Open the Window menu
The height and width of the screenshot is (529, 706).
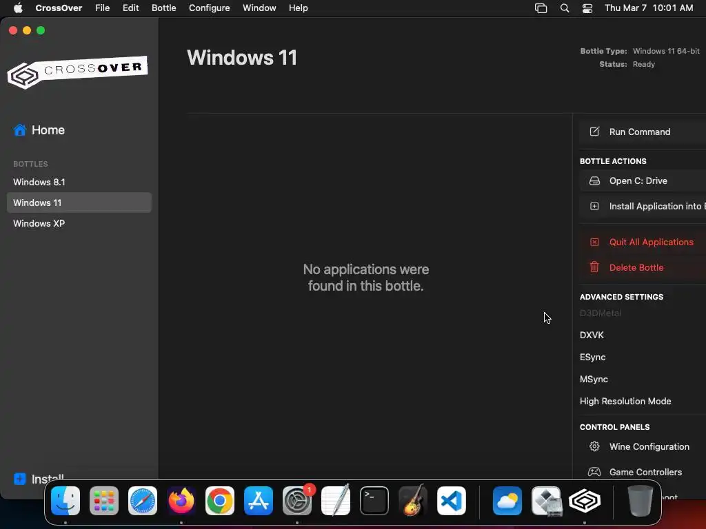click(x=259, y=8)
